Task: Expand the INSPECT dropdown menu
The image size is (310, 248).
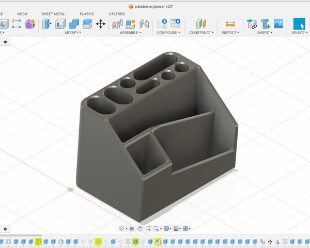Action: [230, 33]
